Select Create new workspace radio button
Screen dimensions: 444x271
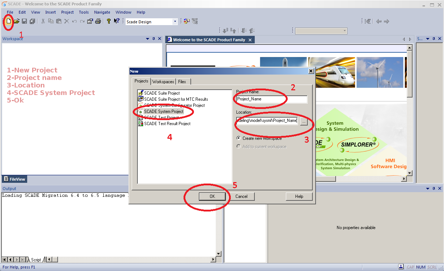(239, 138)
